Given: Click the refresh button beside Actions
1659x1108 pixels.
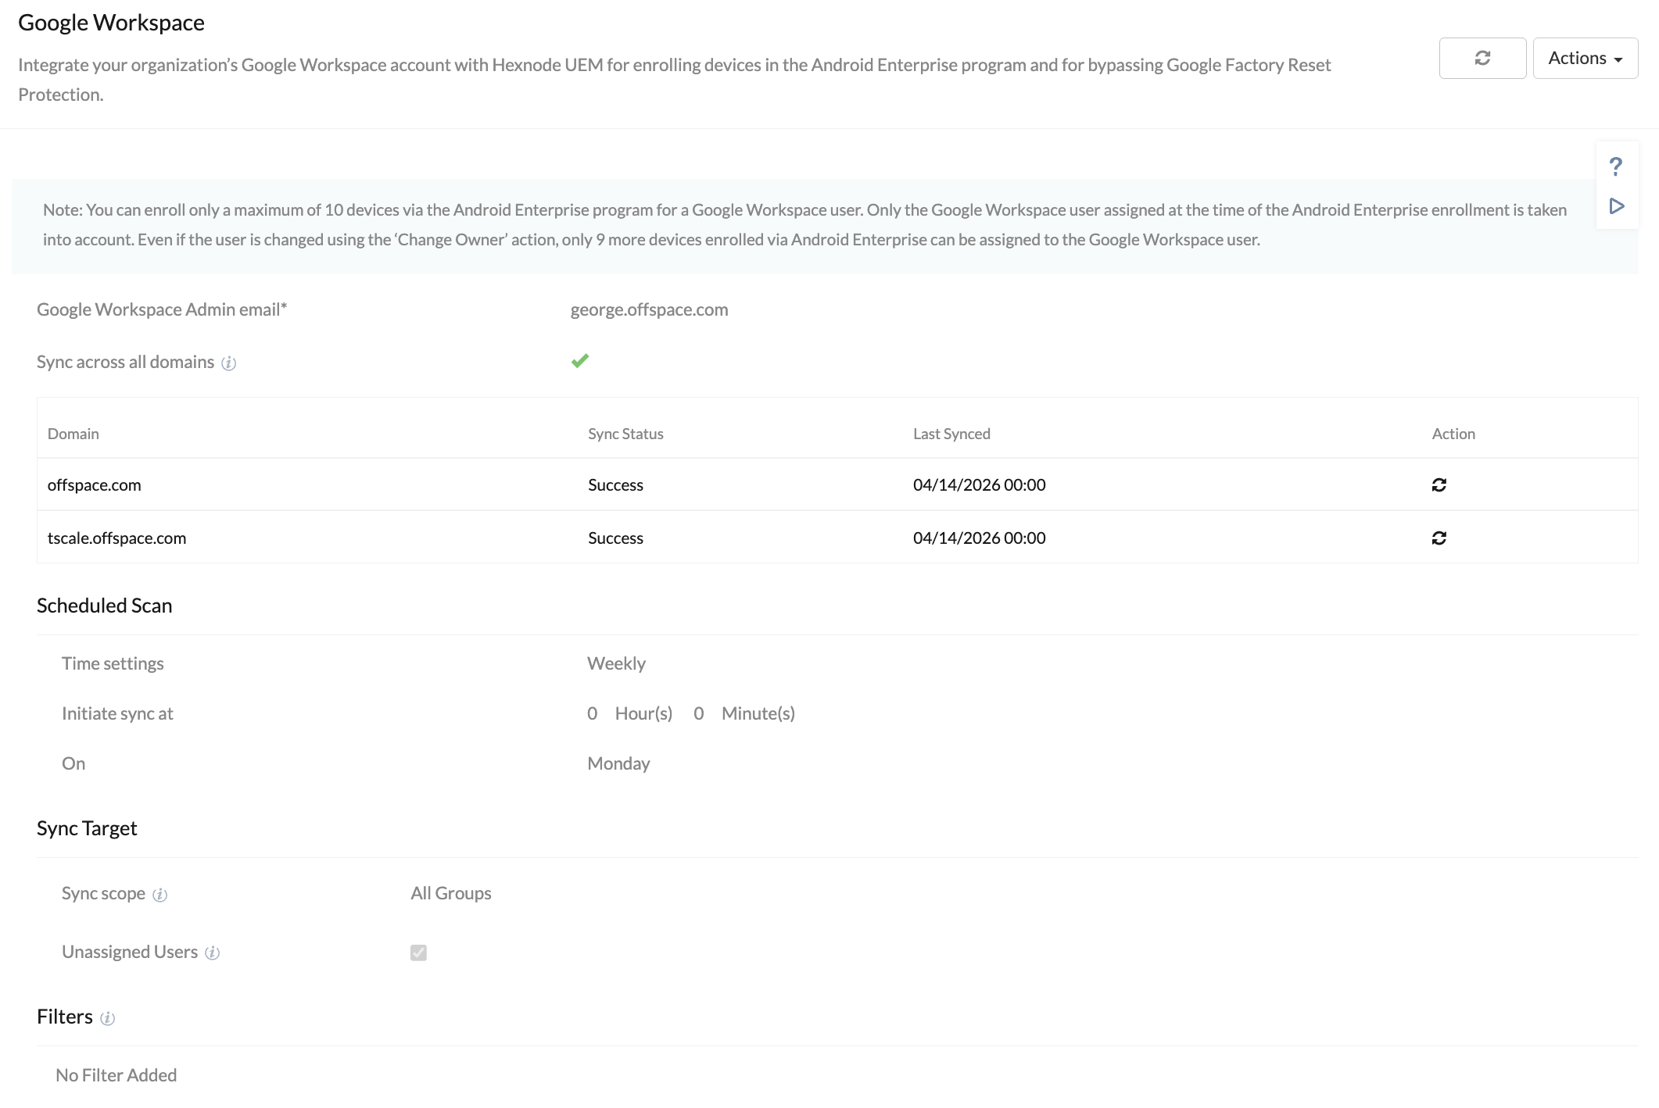Looking at the screenshot, I should 1482,58.
